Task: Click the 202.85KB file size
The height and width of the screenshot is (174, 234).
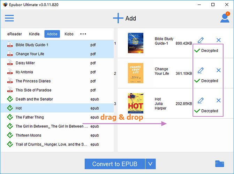Action: [x=184, y=104]
